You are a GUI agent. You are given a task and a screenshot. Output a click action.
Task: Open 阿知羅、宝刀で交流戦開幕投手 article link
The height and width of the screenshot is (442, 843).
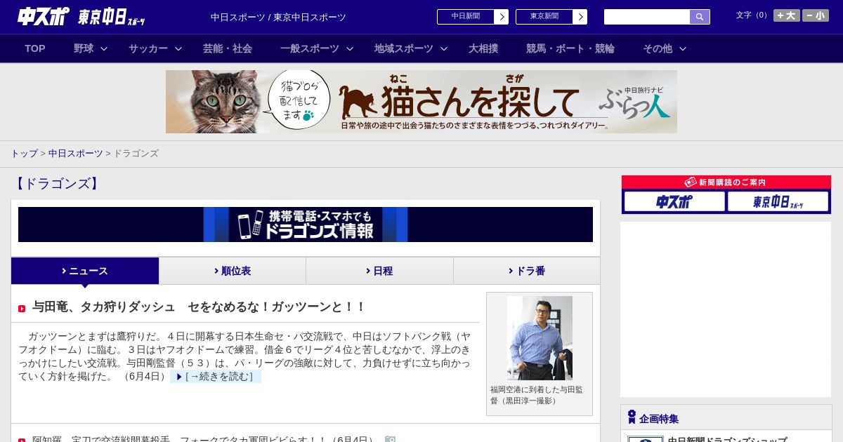point(205,439)
